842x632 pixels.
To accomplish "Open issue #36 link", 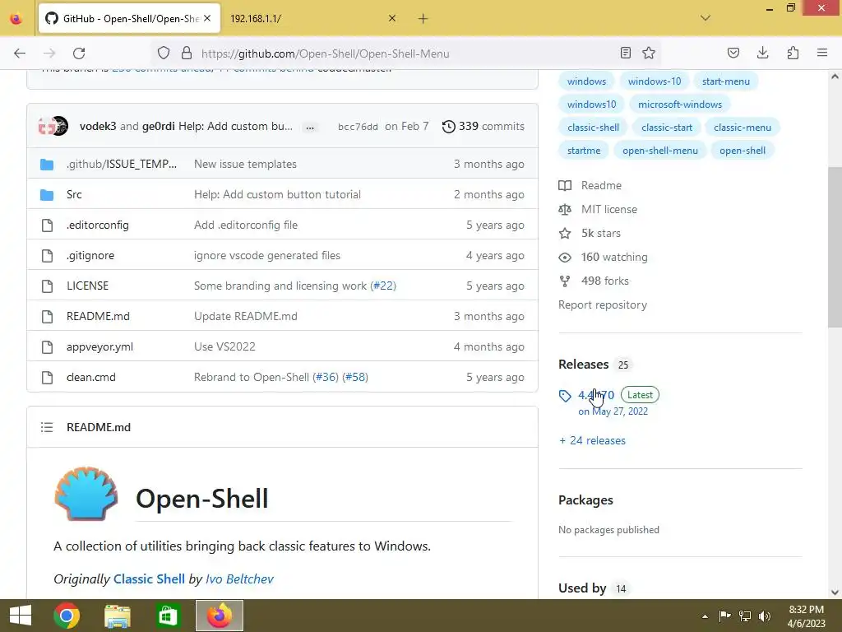I will click(x=326, y=377).
